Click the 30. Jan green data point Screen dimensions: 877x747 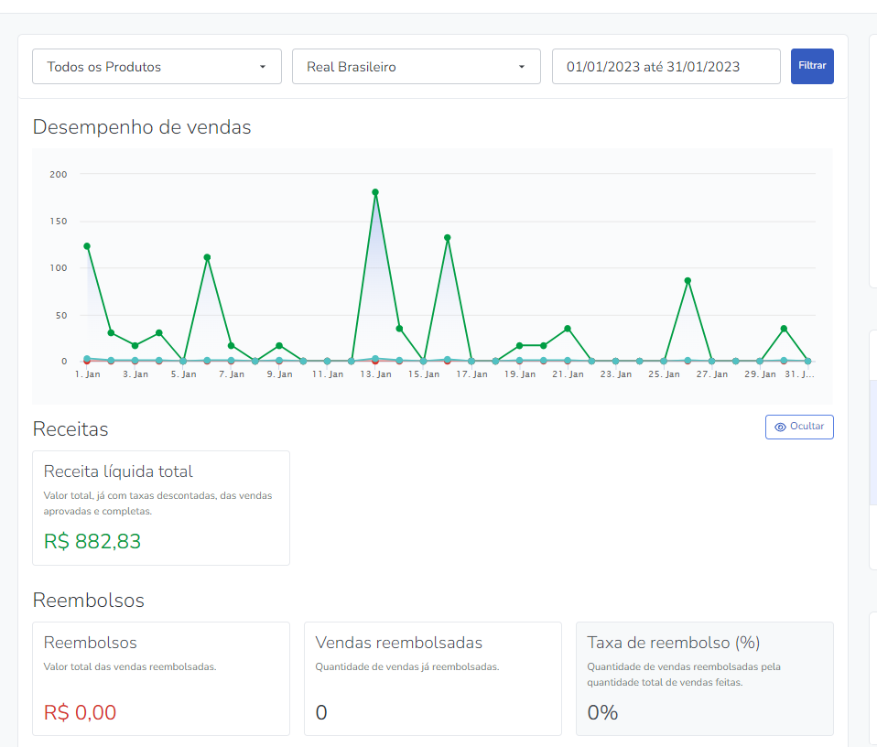tap(784, 329)
